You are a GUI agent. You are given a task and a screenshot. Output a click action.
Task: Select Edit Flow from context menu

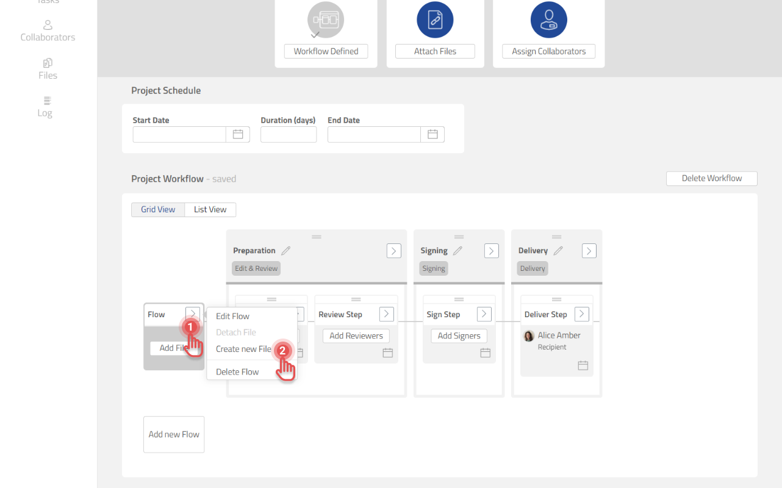pyautogui.click(x=232, y=316)
